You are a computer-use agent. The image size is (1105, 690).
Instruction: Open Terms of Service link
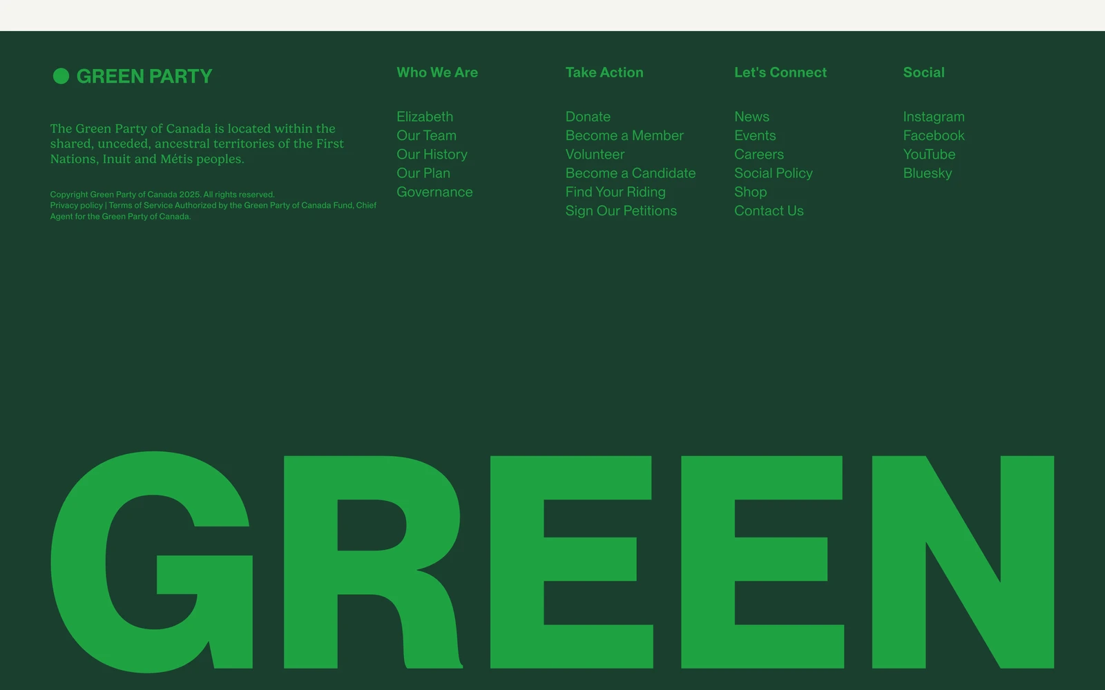tap(140, 205)
